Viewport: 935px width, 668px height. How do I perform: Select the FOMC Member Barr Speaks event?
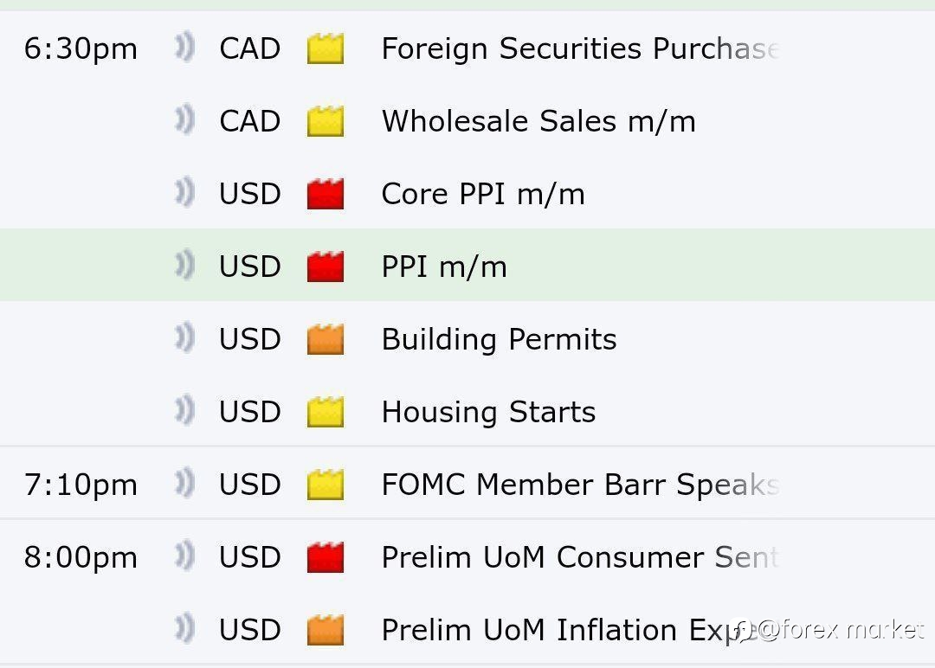click(x=580, y=484)
